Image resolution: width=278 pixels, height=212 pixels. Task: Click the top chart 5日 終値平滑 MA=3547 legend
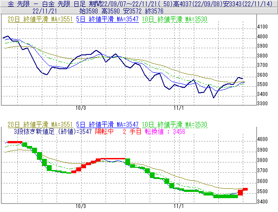tap(107, 19)
